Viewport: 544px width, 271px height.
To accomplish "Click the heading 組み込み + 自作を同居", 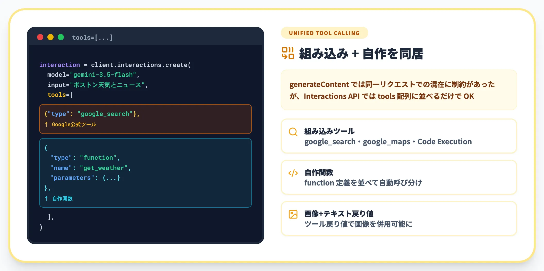I will click(x=361, y=54).
